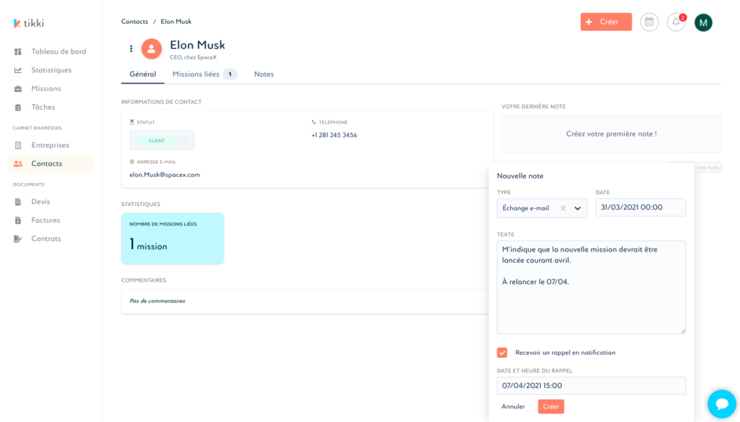Click the tikki logo

coord(29,23)
